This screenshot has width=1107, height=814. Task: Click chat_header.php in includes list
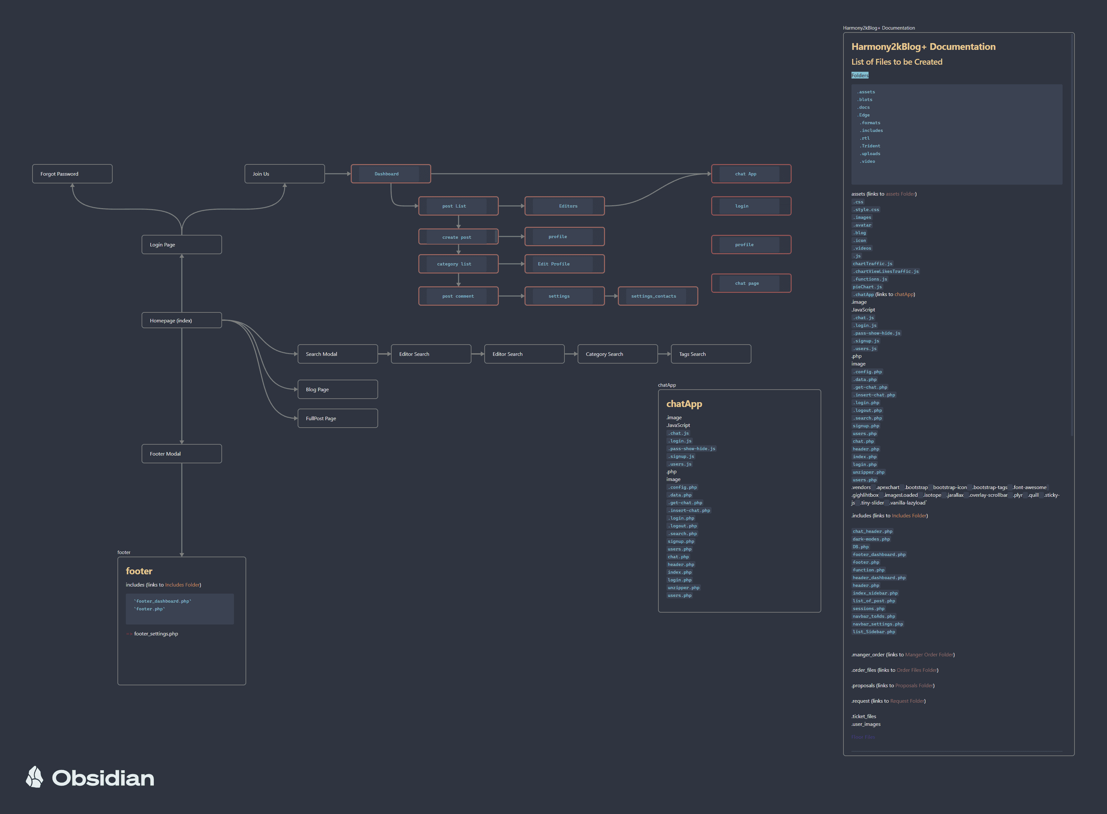point(872,532)
